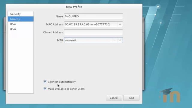192x108 pixels.
Task: Select the Identity section in sidebar
Action: click(21, 19)
